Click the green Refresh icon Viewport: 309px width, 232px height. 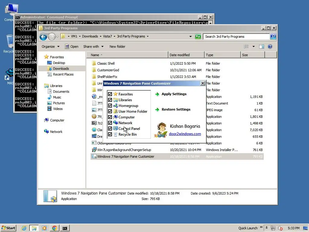click(198, 37)
